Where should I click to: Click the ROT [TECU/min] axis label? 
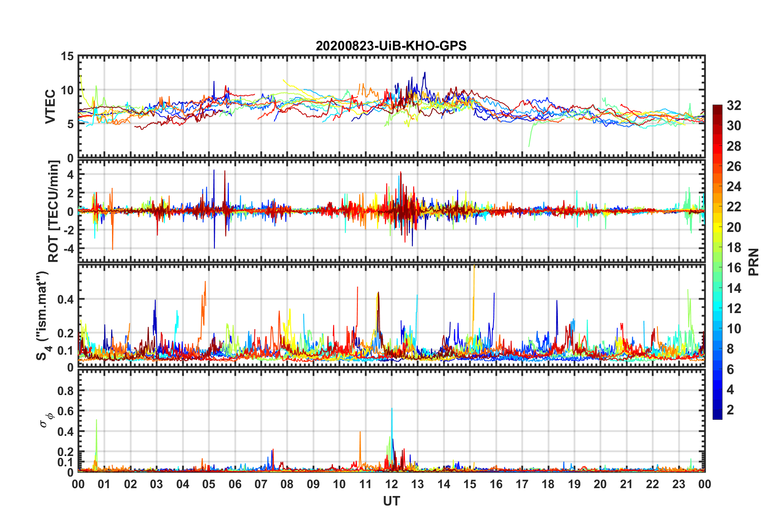(53, 211)
